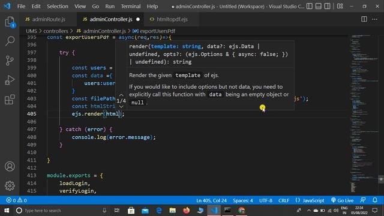Open the Explorer view in activity bar

coord(10,22)
